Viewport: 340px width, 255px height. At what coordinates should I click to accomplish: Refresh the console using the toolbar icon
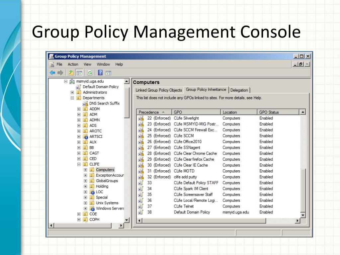90,73
